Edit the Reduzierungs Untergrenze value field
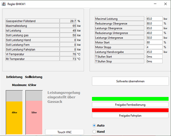The image size is (171, 136). (x=154, y=33)
